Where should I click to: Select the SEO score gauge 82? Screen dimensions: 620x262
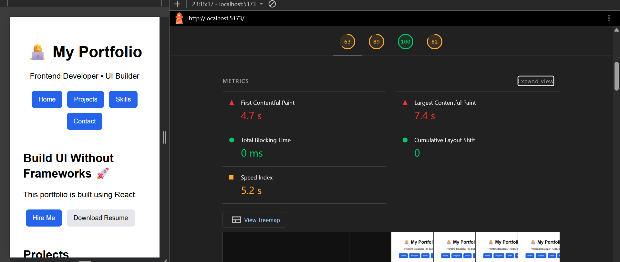pos(435,42)
